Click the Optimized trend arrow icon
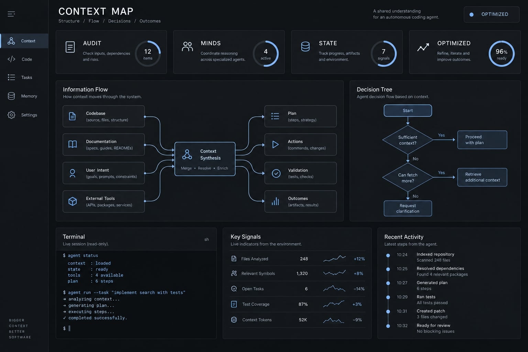 coord(423,47)
